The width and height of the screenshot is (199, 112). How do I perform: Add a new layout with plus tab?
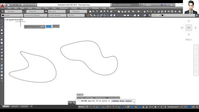tap(31, 106)
